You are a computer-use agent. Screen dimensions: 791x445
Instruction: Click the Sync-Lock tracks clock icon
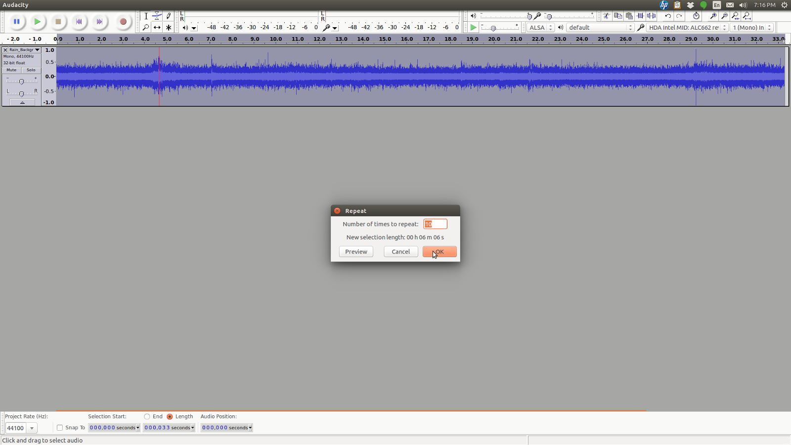coord(696,16)
